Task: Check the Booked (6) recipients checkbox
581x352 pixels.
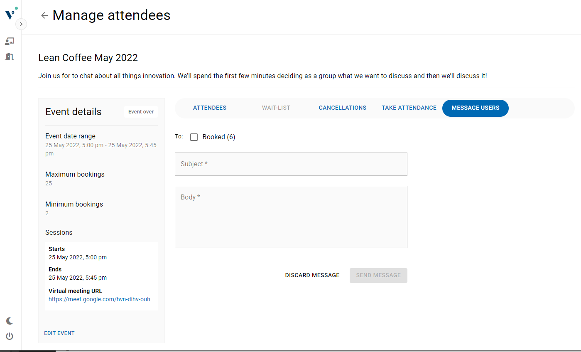Action: pyautogui.click(x=194, y=137)
